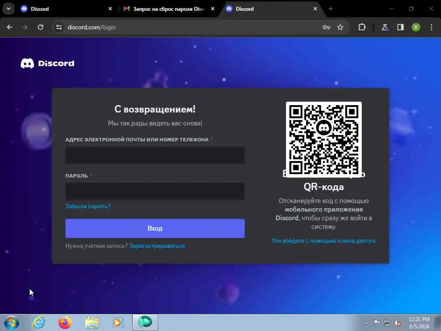Focus the password (Пароль) field
The width and height of the screenshot is (441, 331).
155,191
